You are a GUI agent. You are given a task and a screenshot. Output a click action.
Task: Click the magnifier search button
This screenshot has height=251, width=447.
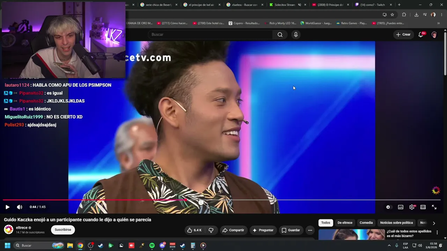[x=280, y=35]
